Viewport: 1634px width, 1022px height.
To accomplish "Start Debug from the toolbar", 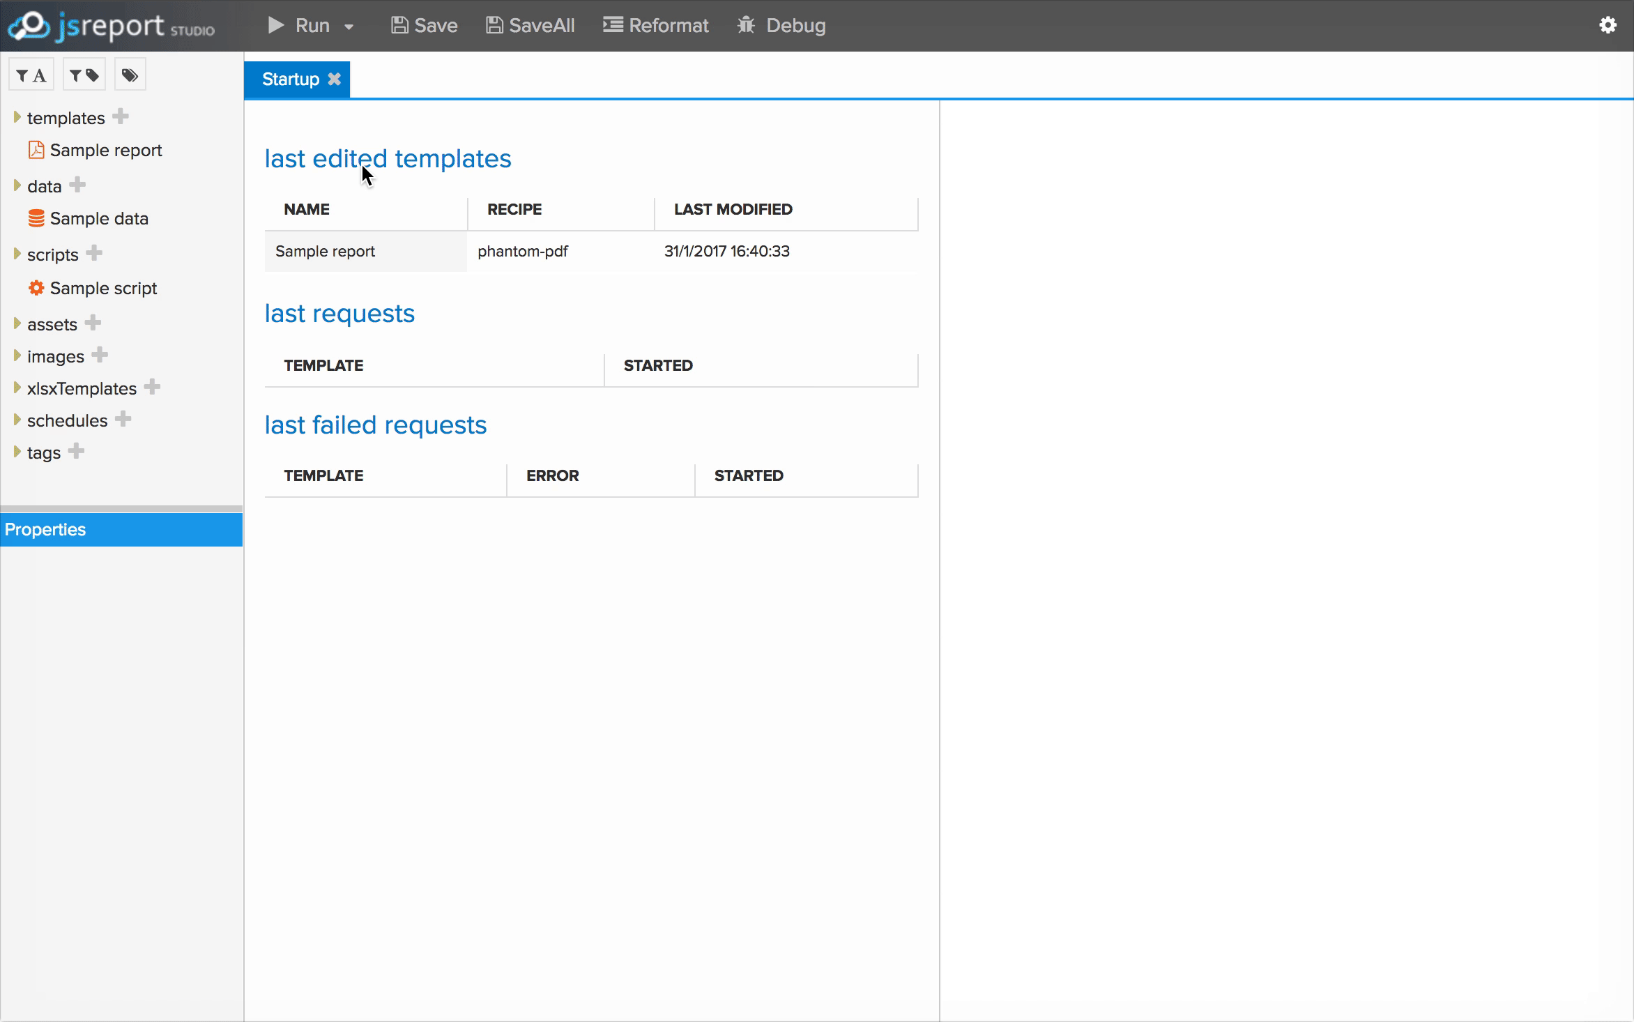I will [781, 26].
